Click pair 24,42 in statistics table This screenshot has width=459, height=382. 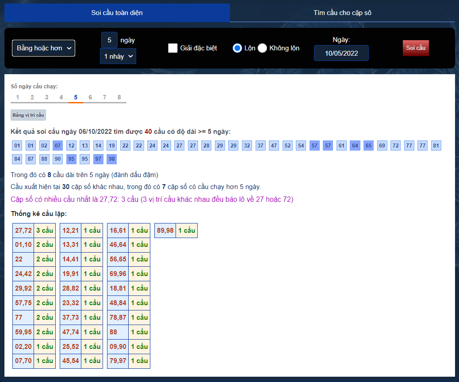tap(23, 274)
